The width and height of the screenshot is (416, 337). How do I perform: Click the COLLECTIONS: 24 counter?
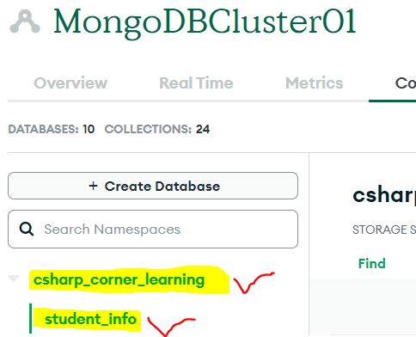[157, 129]
